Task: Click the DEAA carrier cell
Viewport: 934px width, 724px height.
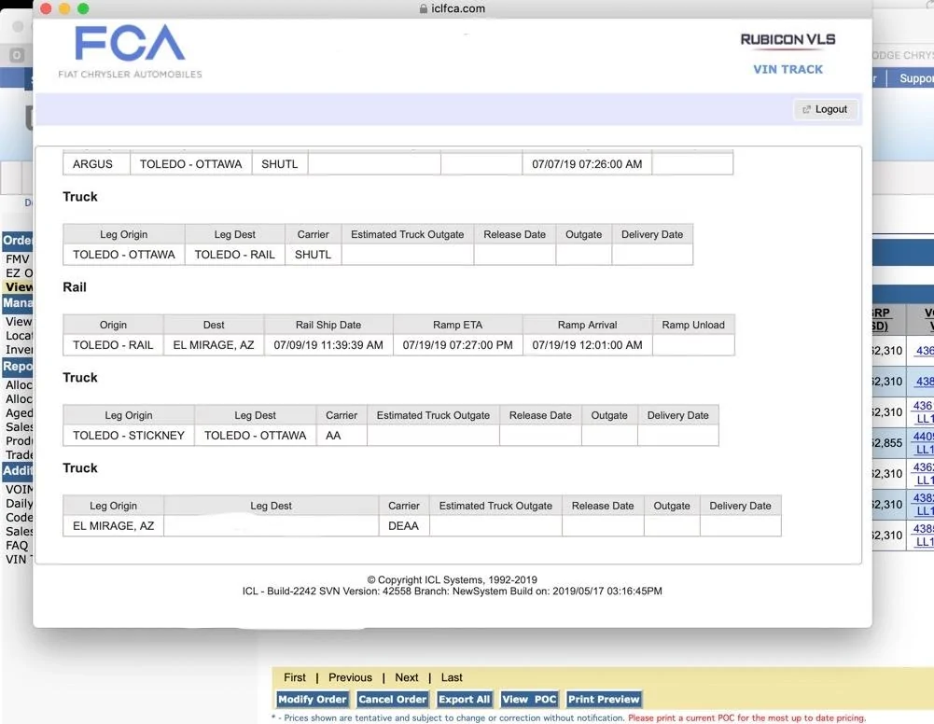Action: [x=404, y=525]
